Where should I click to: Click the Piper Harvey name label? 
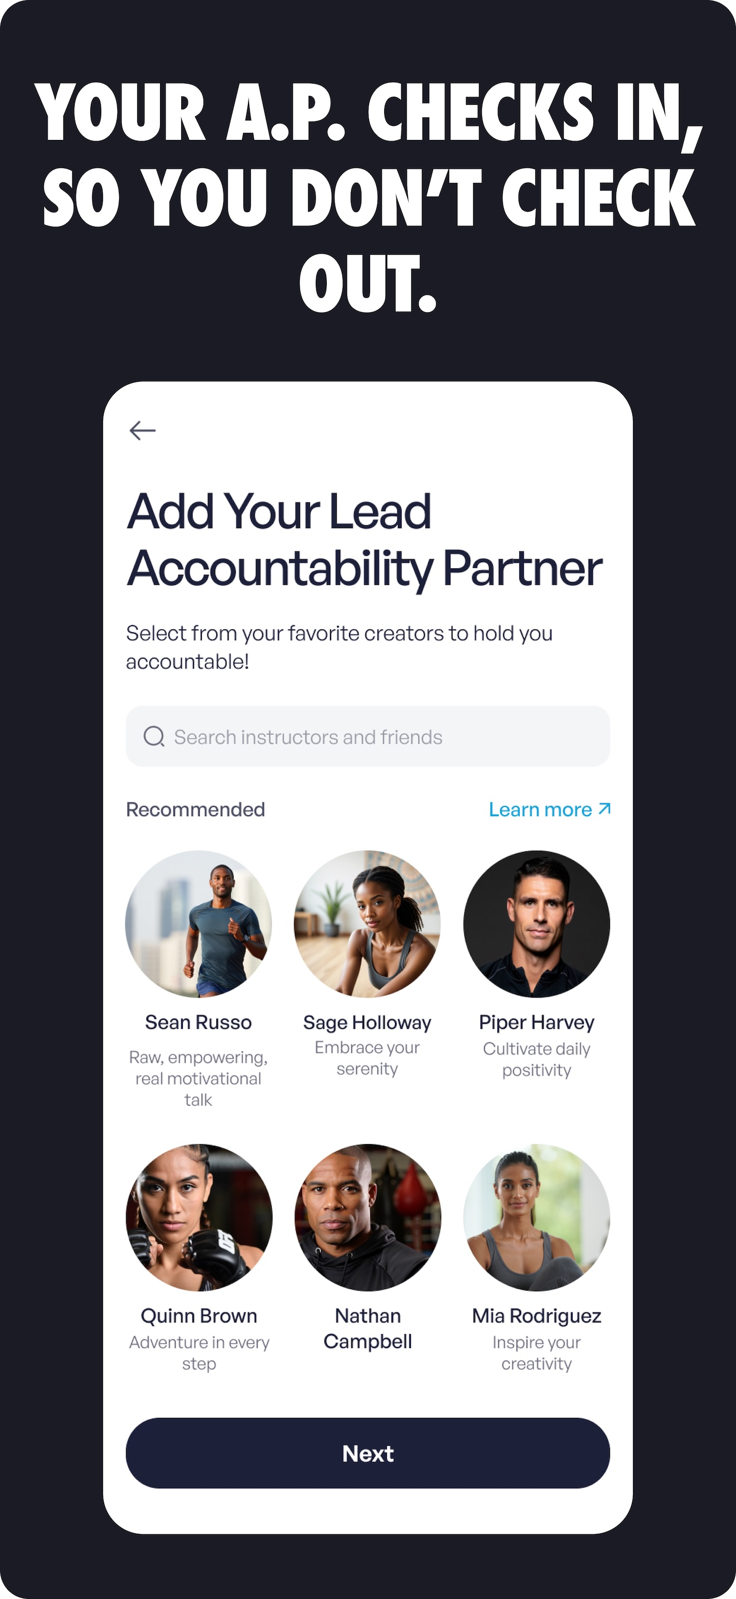[537, 1023]
